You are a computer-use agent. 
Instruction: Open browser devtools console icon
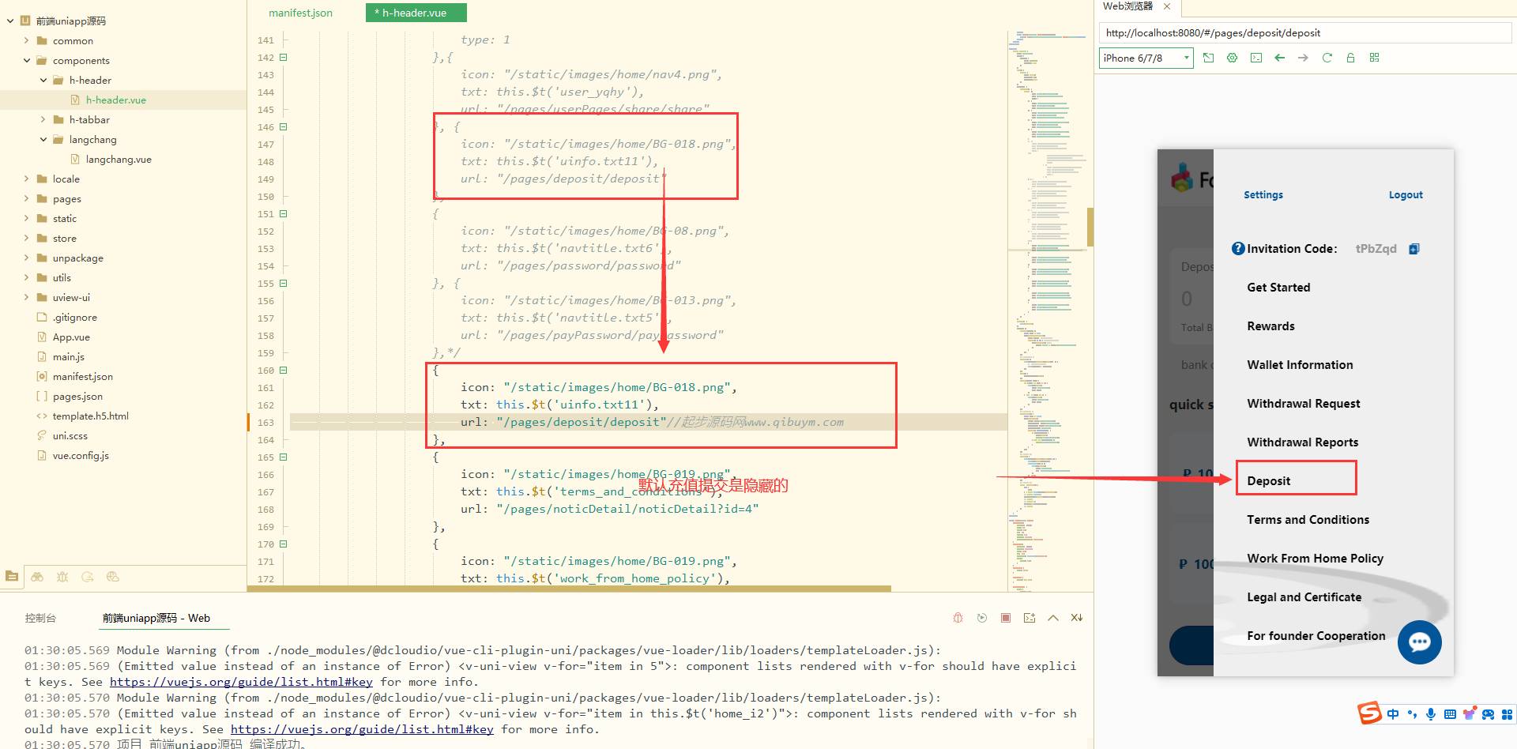(1255, 58)
